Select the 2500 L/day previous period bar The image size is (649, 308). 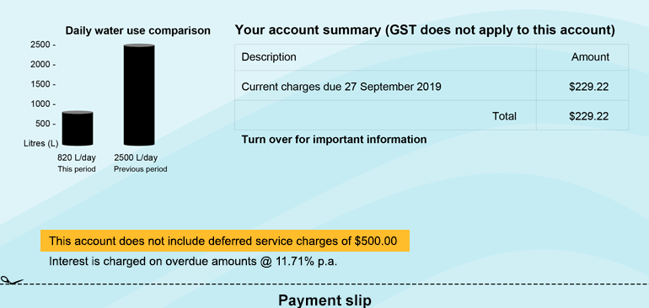(x=139, y=95)
